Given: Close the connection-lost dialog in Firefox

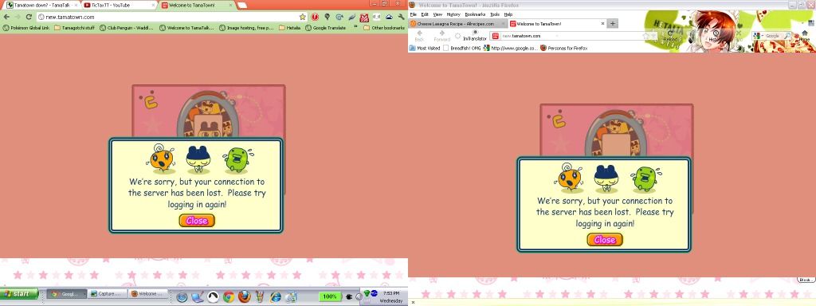Looking at the screenshot, I should pos(605,240).
